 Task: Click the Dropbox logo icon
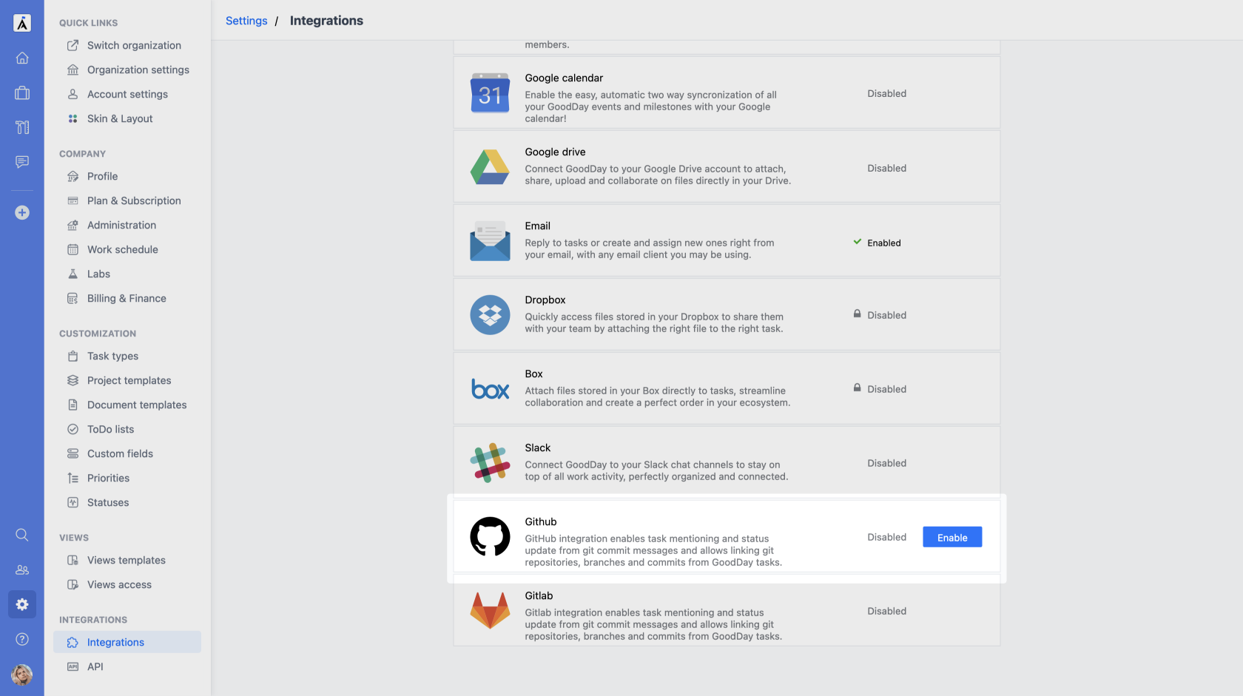click(490, 315)
